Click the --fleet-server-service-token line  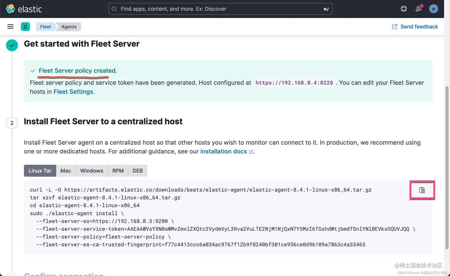point(226,229)
